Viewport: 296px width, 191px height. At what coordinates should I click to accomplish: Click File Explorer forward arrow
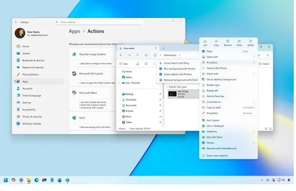point(129,55)
